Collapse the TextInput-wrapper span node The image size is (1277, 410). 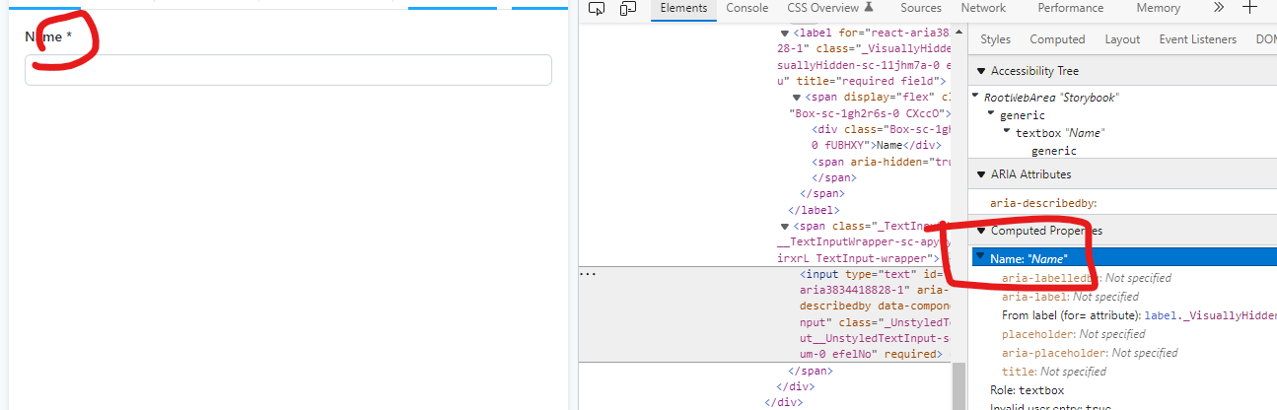point(785,226)
